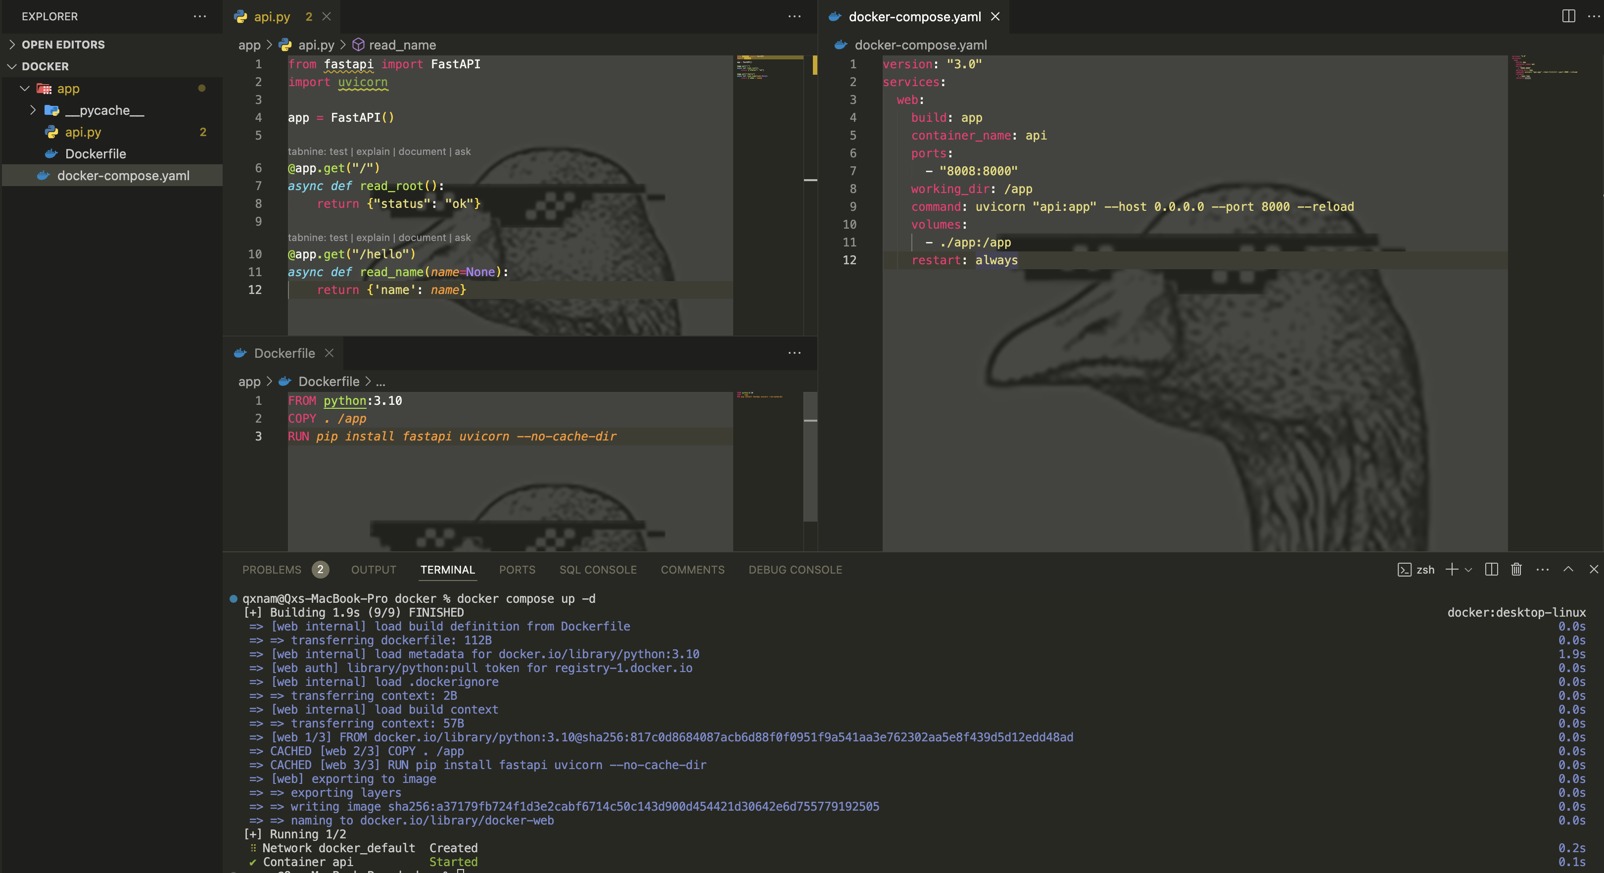Click the app breadcrumb above api.py
This screenshot has width=1604, height=873.
tap(249, 45)
